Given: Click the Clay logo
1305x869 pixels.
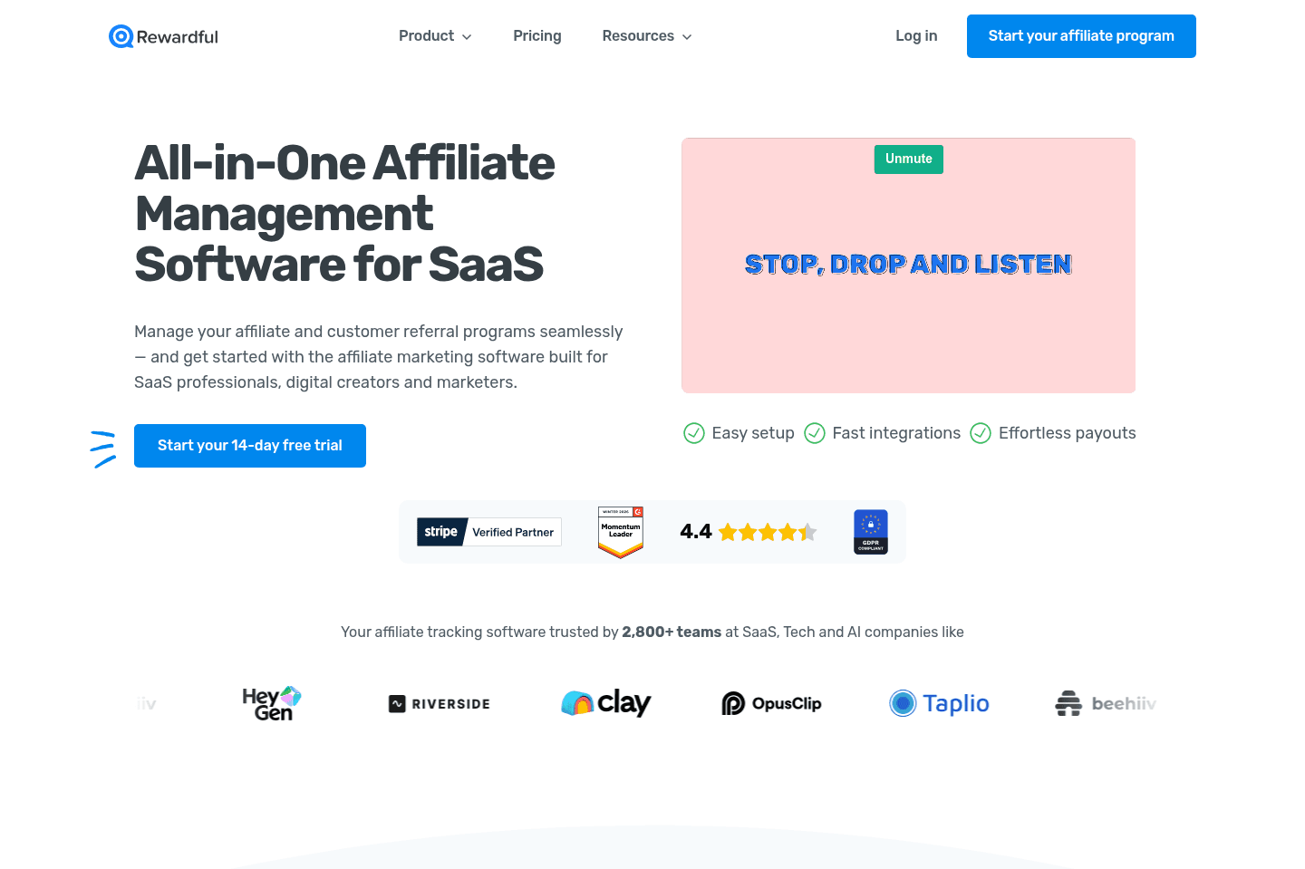Looking at the screenshot, I should (x=606, y=703).
